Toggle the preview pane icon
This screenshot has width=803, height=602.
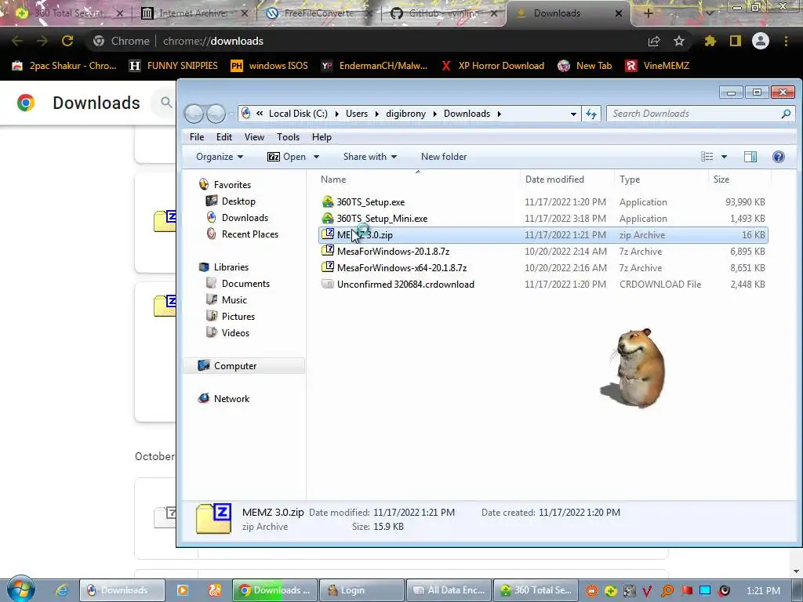click(750, 157)
